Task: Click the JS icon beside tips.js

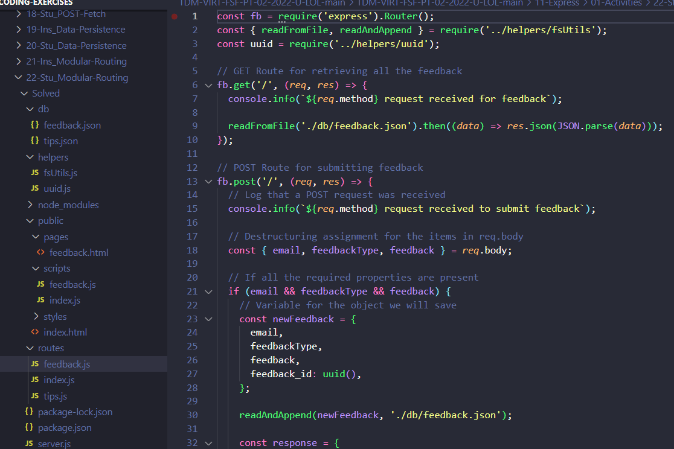Action: click(x=35, y=396)
